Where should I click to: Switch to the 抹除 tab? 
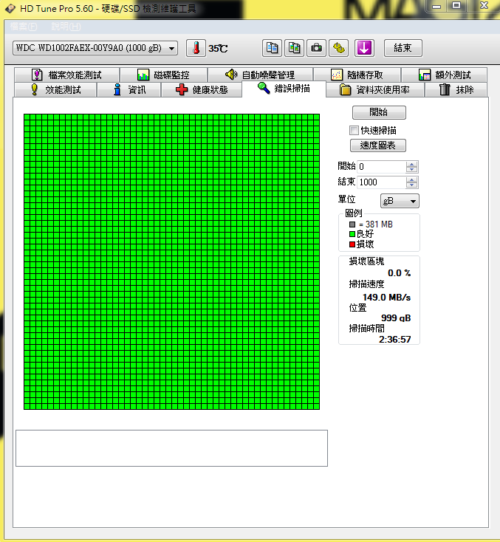pyautogui.click(x=456, y=90)
